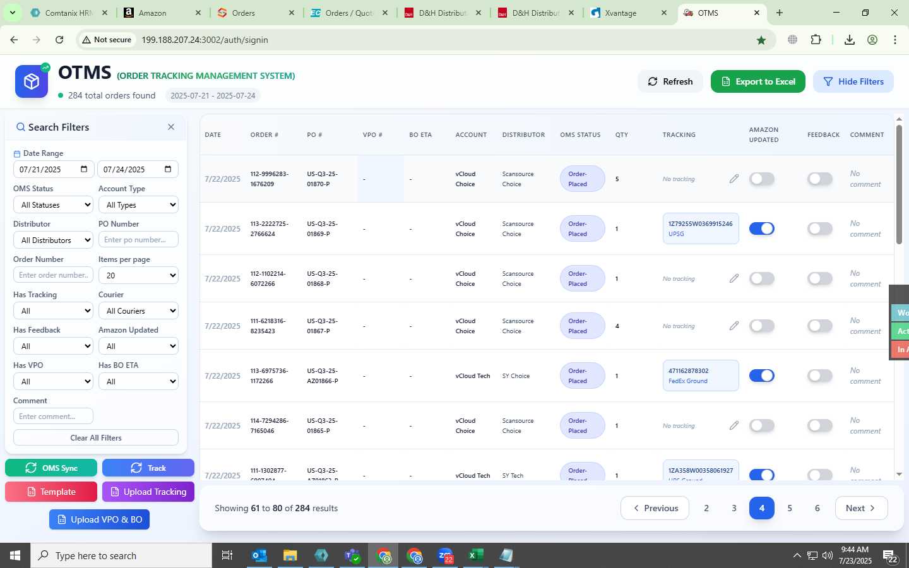Toggle Amazon Updated for order 112-1102214-6072266
Image resolution: width=909 pixels, height=568 pixels.
(x=762, y=278)
